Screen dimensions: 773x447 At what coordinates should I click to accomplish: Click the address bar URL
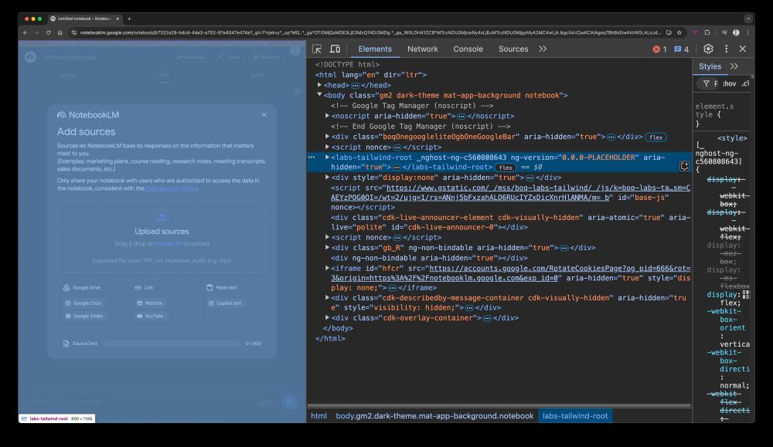[x=369, y=32]
